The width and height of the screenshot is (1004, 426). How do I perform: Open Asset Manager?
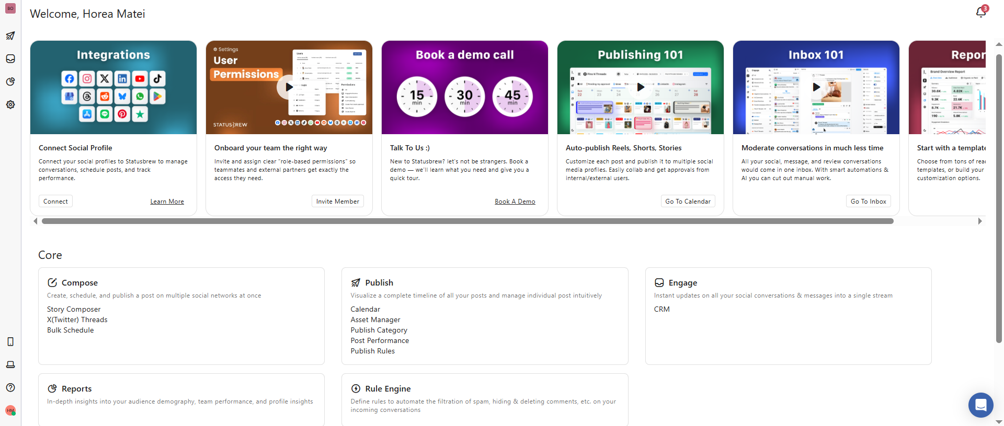[x=375, y=319]
